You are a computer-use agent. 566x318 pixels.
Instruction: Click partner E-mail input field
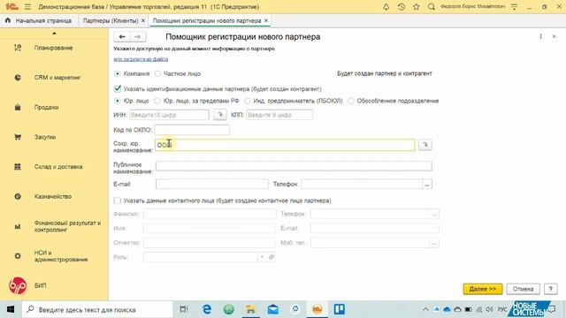point(212,185)
